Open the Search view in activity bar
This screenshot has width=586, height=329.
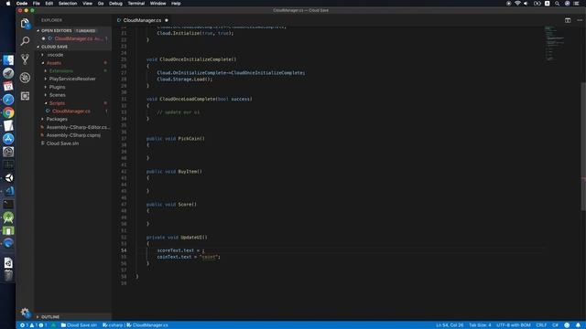[x=25, y=40]
